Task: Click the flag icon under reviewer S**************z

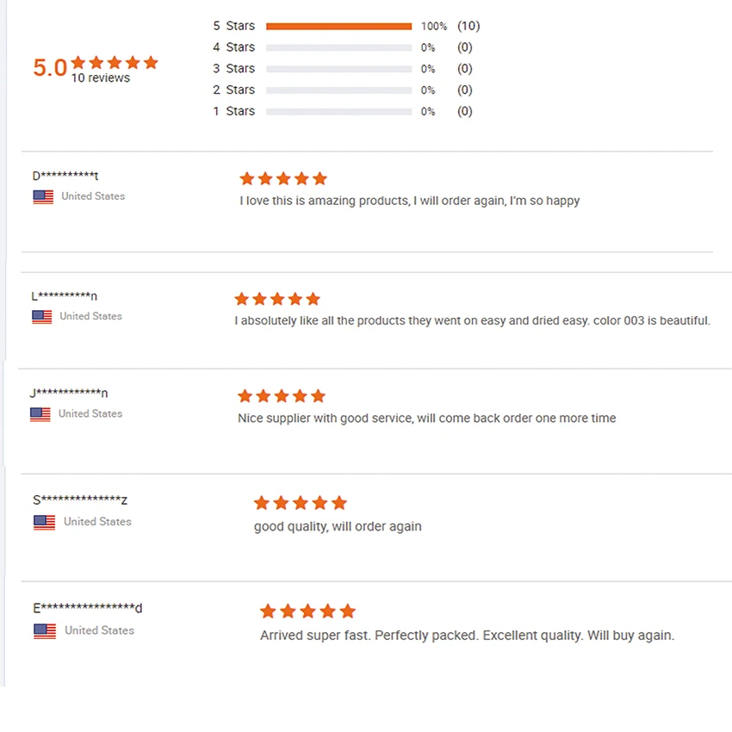Action: [44, 522]
